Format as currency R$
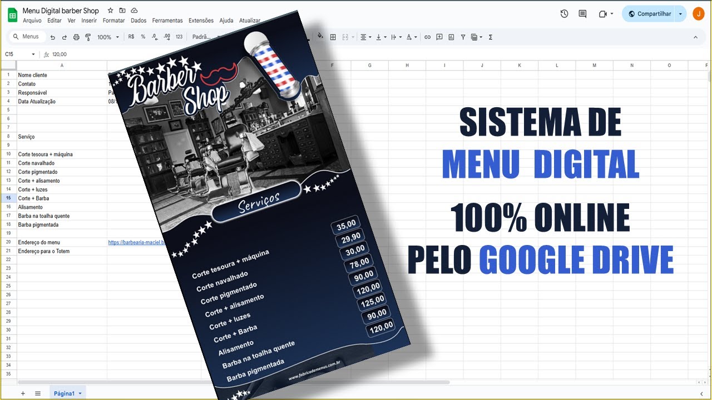 tap(131, 37)
